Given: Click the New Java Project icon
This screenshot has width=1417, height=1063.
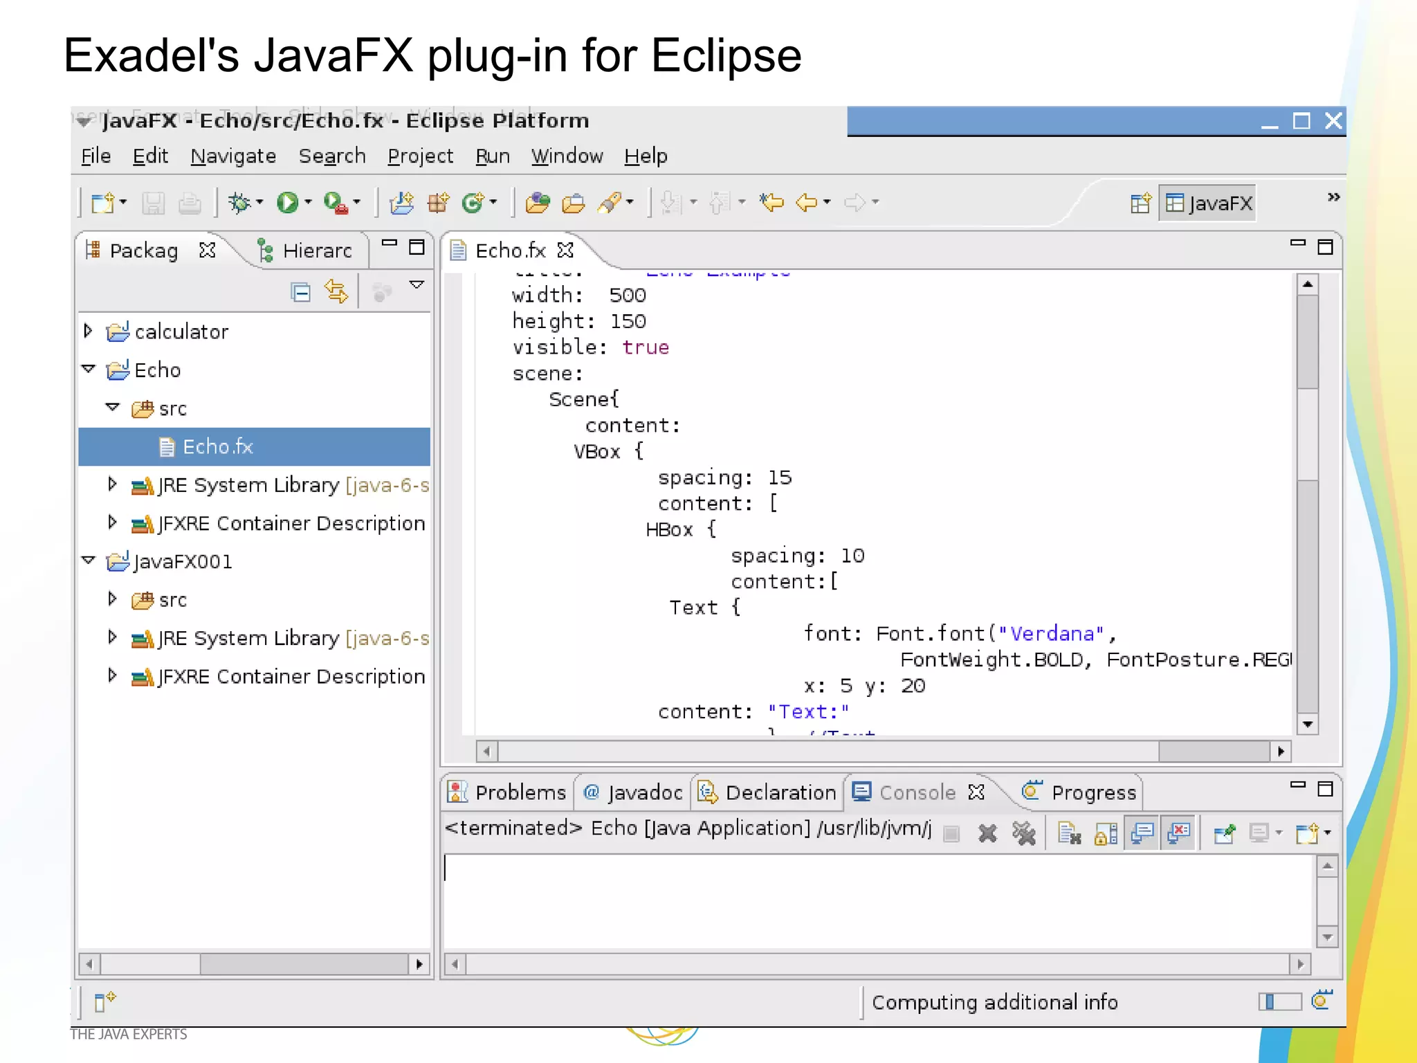Looking at the screenshot, I should pos(401,203).
